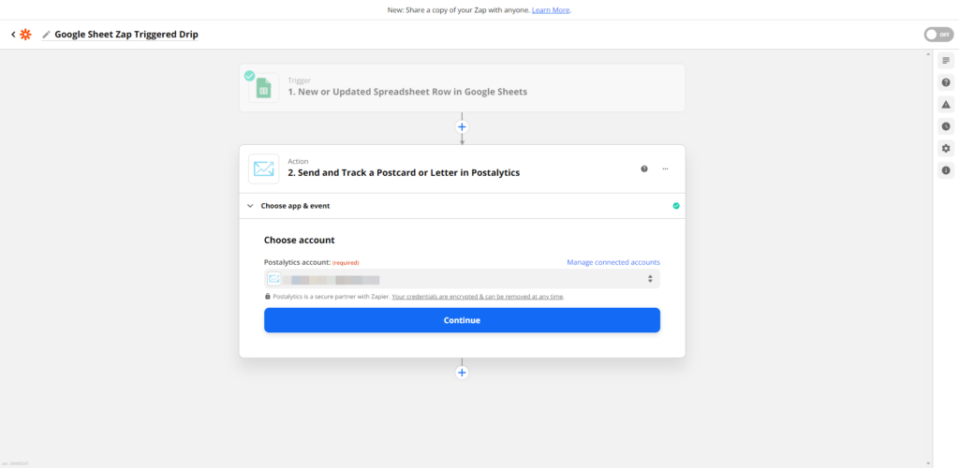Open the warning triangle issues panel
This screenshot has height=468, width=959.
(x=946, y=105)
